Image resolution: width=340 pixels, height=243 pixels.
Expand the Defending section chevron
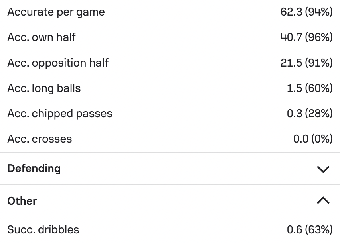[x=323, y=169]
